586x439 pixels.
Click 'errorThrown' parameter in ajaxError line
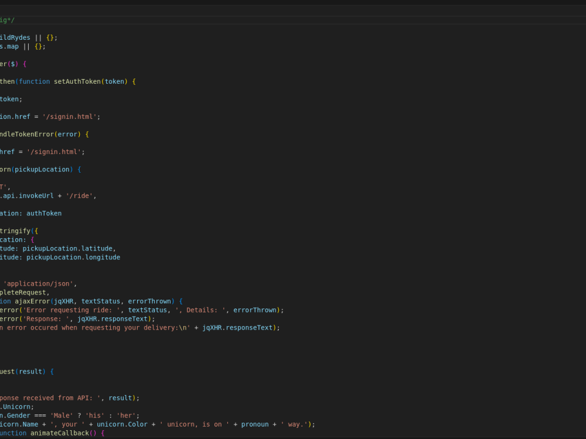[149, 301]
